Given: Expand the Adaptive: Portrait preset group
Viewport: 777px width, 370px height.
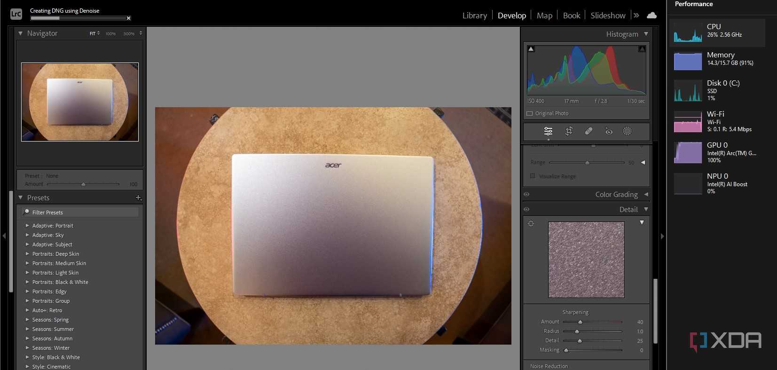Looking at the screenshot, I should 27,226.
